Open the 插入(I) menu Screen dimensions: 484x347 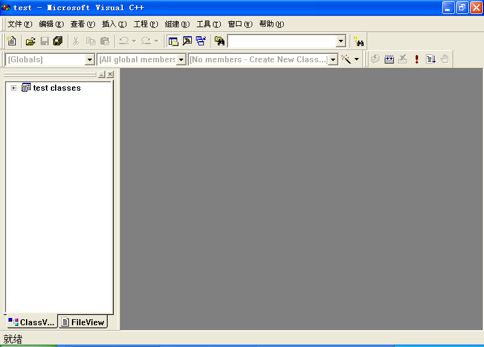(114, 24)
